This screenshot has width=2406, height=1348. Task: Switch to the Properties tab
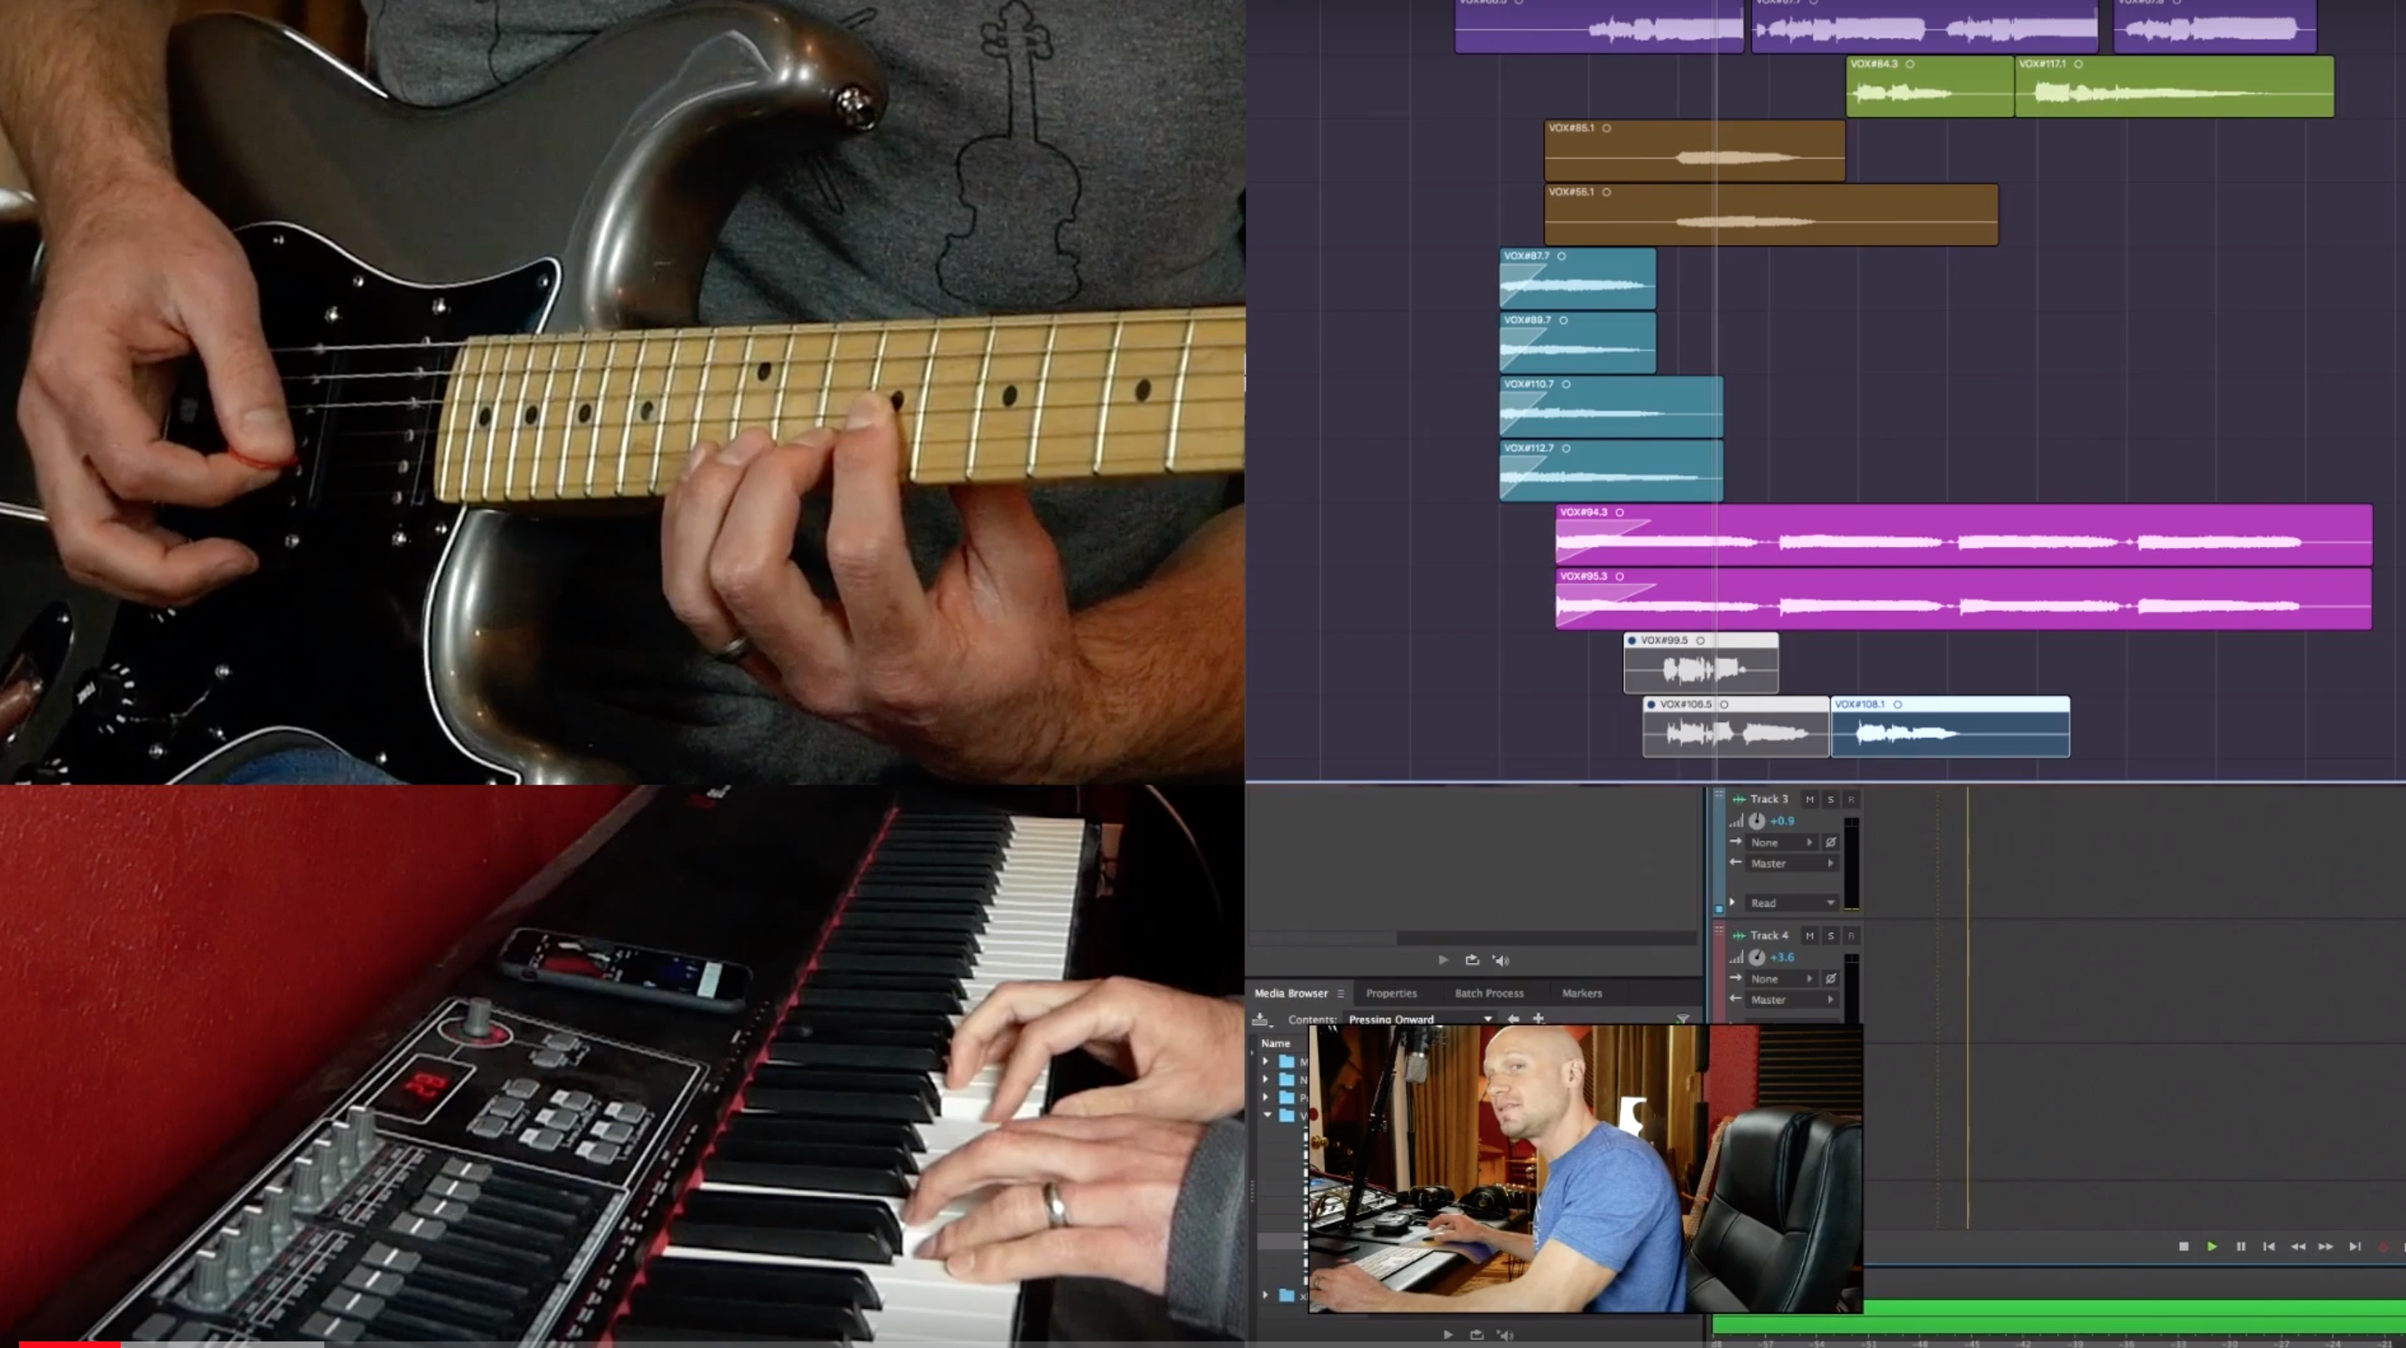coord(1391,994)
